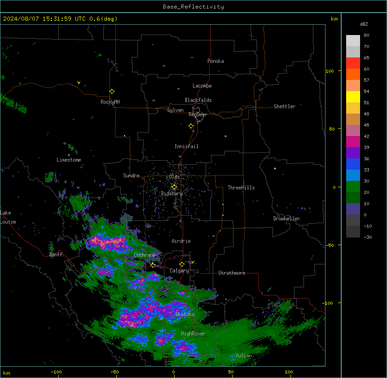Choose the white topmost swatch in dBZ legend
Viewport: 387px width, 378px height.
tap(353, 40)
